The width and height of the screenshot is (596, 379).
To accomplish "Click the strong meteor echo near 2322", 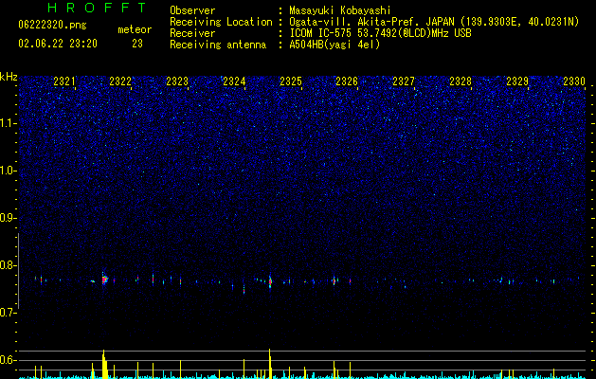I will click(x=104, y=280).
